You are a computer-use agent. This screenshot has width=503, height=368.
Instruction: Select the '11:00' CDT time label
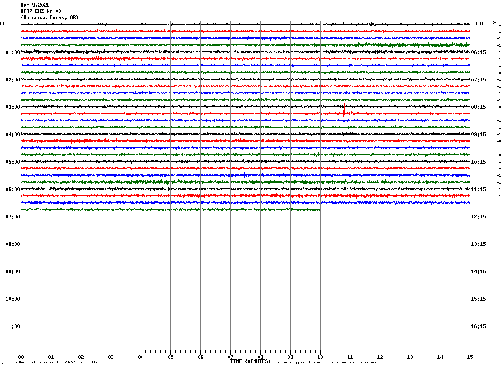click(x=13, y=326)
